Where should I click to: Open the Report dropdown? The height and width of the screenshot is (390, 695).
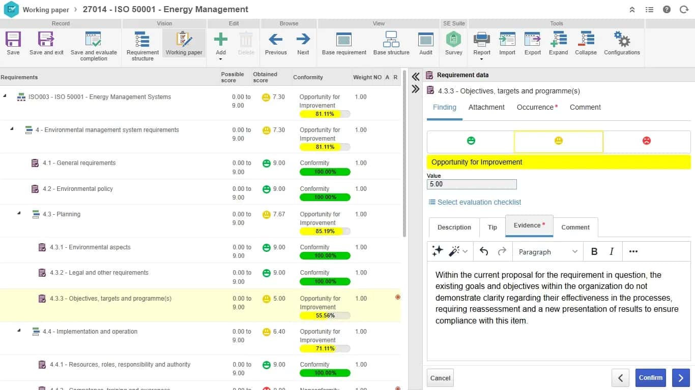[481, 59]
